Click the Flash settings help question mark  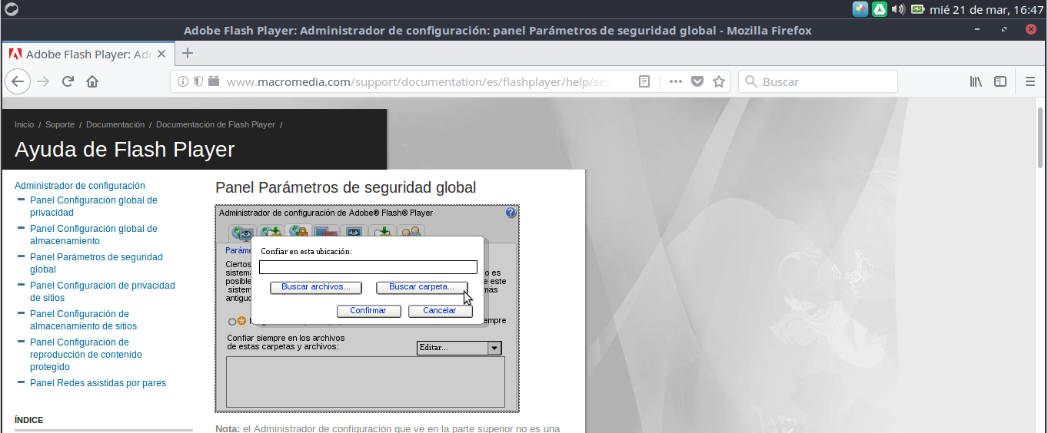(x=511, y=213)
